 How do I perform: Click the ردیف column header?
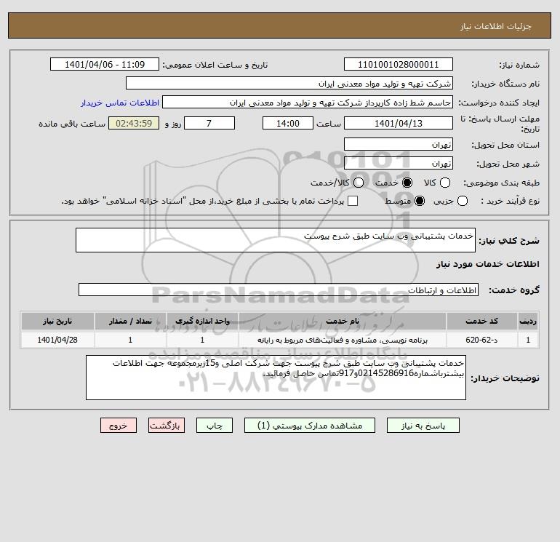coord(528,321)
